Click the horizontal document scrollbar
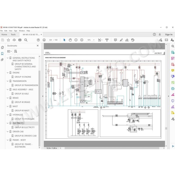This screenshot has height=175, width=175. [x=112, y=148]
